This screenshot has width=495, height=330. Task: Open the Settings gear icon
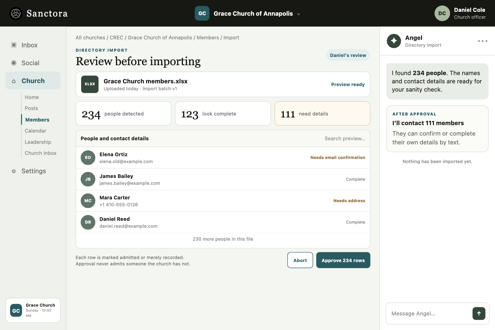click(14, 171)
